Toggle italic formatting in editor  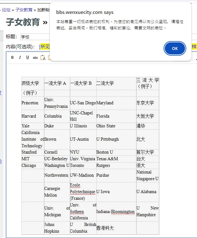(20, 58)
